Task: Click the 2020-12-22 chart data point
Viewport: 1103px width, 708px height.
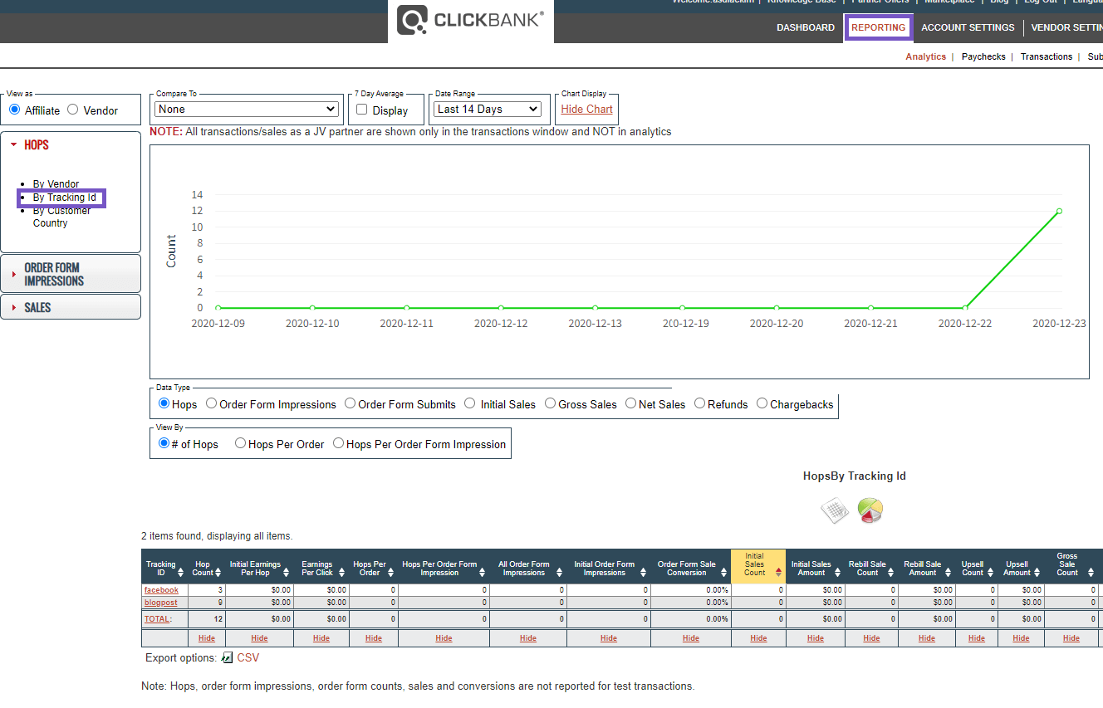Action: [965, 308]
